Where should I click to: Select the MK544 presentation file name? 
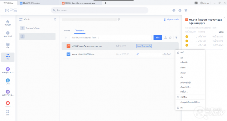click(87, 46)
